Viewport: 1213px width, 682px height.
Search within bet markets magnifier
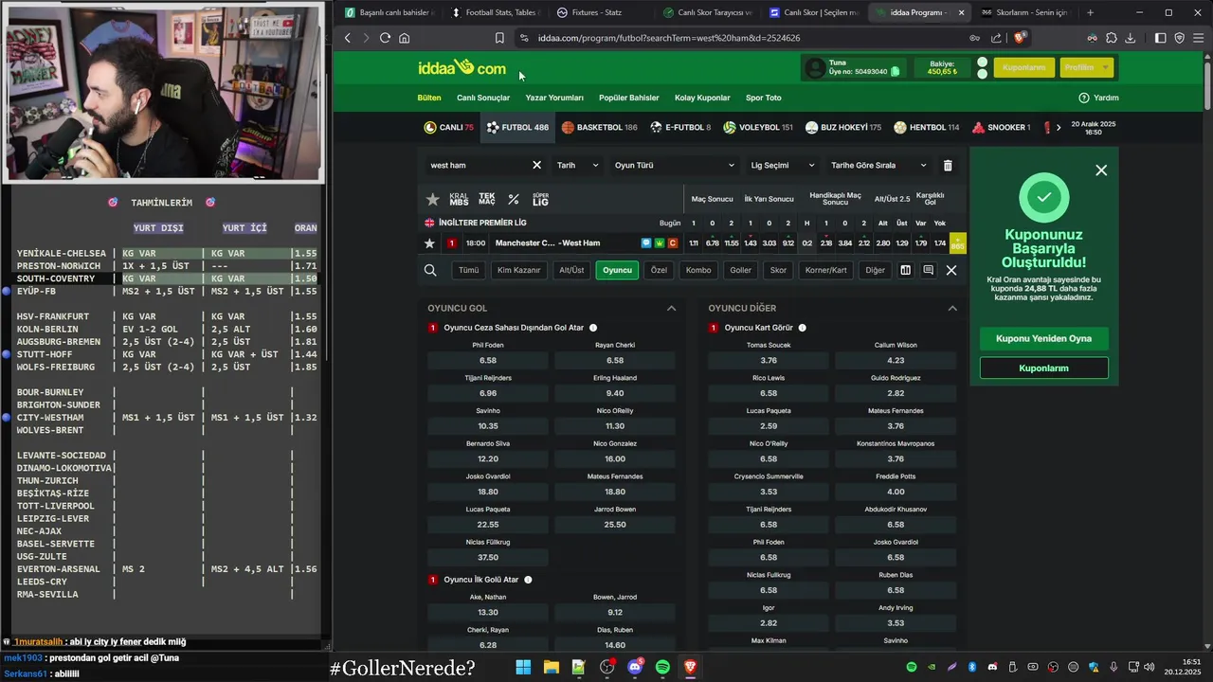[430, 270]
